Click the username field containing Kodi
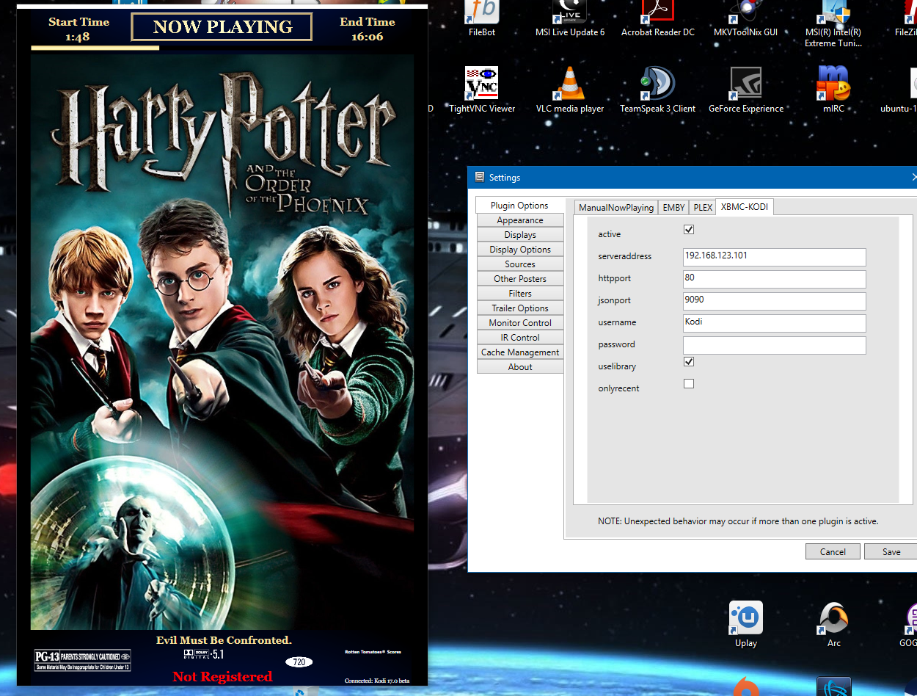 (x=774, y=323)
